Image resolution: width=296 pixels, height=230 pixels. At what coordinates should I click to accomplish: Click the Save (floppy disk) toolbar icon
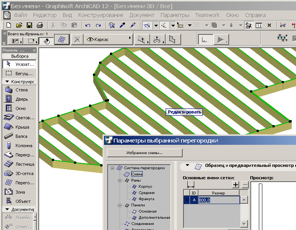click(29, 25)
